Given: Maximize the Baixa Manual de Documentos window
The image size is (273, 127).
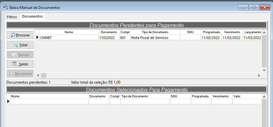Looking at the screenshot, I should (254, 7).
